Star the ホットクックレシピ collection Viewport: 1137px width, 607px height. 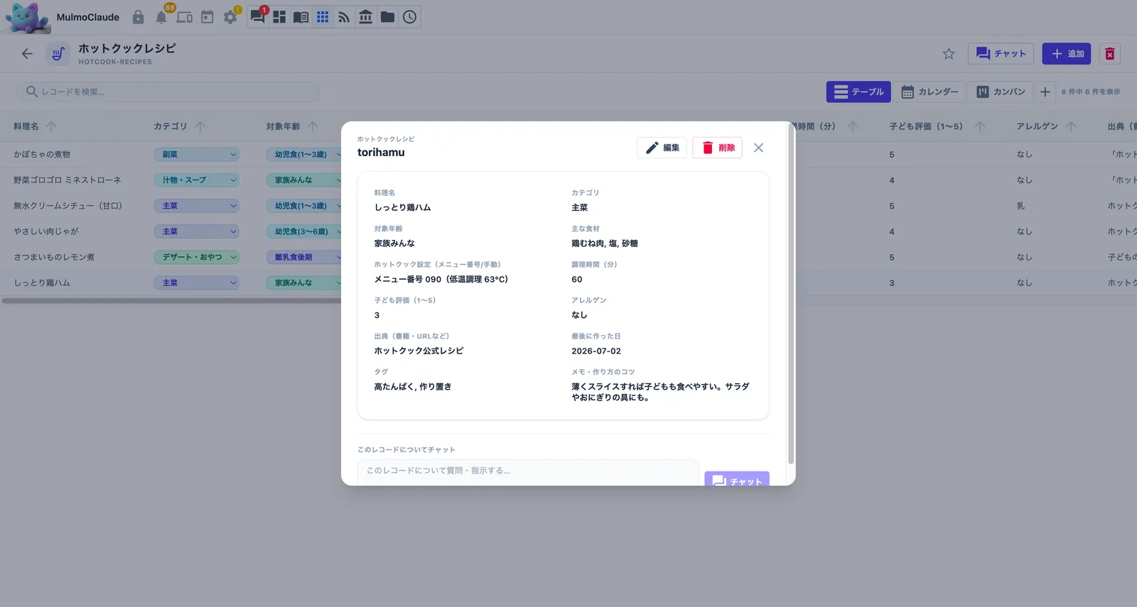949,54
